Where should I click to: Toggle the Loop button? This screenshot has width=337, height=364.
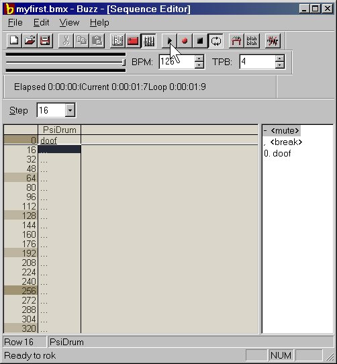point(215,41)
